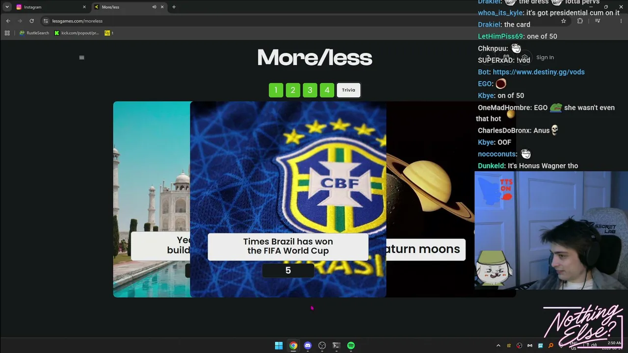Choose the Trivia category button

(x=349, y=90)
